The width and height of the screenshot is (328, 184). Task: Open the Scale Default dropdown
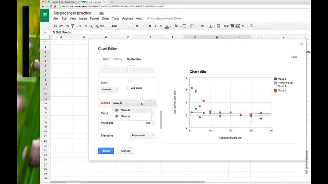110,90
